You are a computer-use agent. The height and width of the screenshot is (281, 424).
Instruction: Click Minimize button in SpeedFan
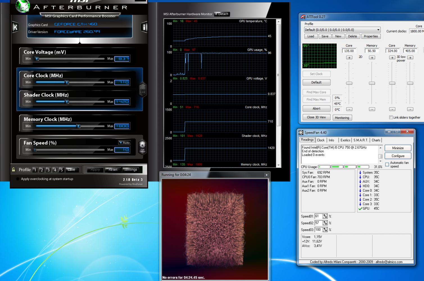click(398, 148)
